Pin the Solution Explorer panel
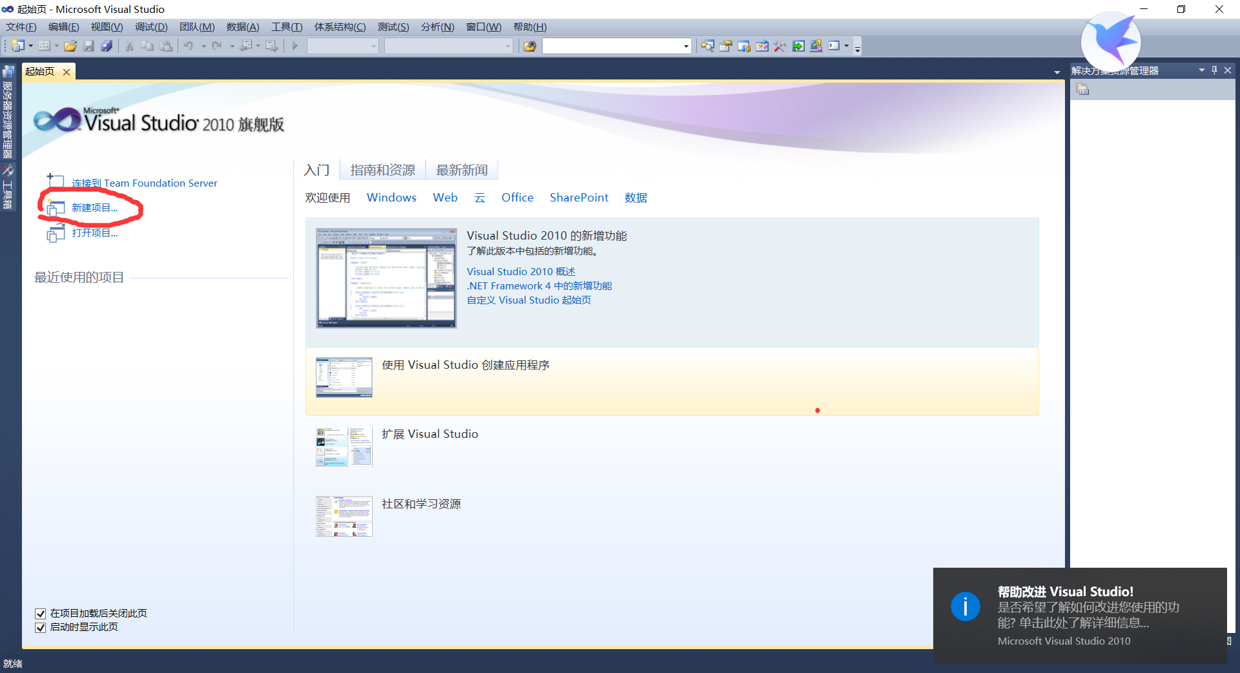 [1215, 70]
